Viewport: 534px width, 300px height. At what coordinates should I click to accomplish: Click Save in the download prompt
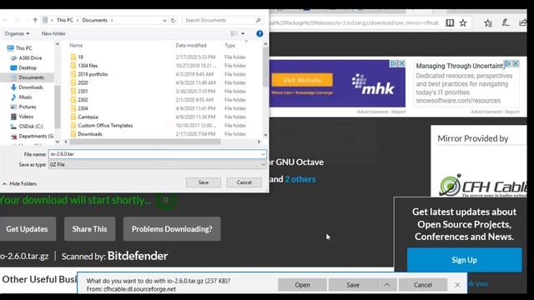pos(353,285)
